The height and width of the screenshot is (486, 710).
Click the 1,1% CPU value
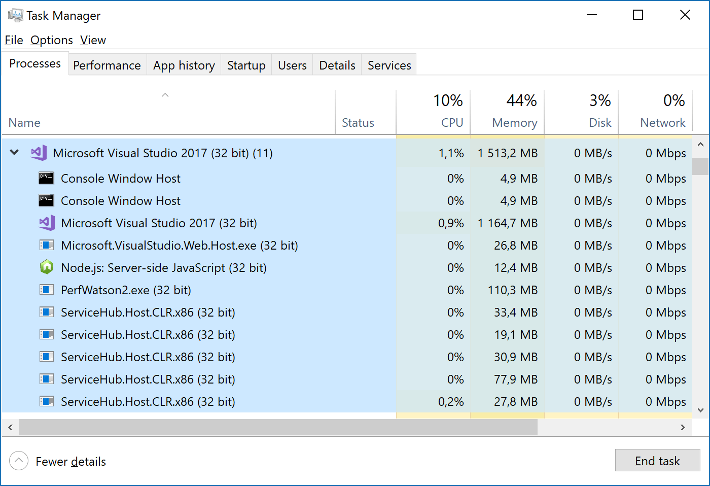click(451, 153)
